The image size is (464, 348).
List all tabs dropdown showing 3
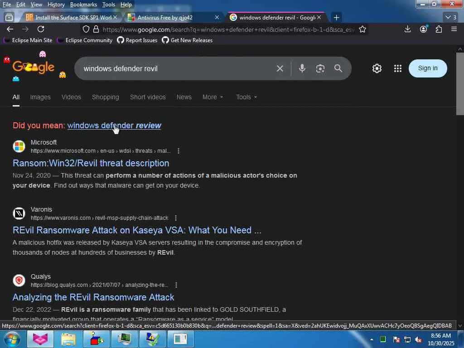pyautogui.click(x=451, y=18)
